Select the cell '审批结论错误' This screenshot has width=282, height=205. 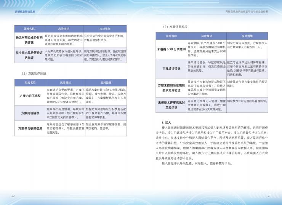click(171, 69)
